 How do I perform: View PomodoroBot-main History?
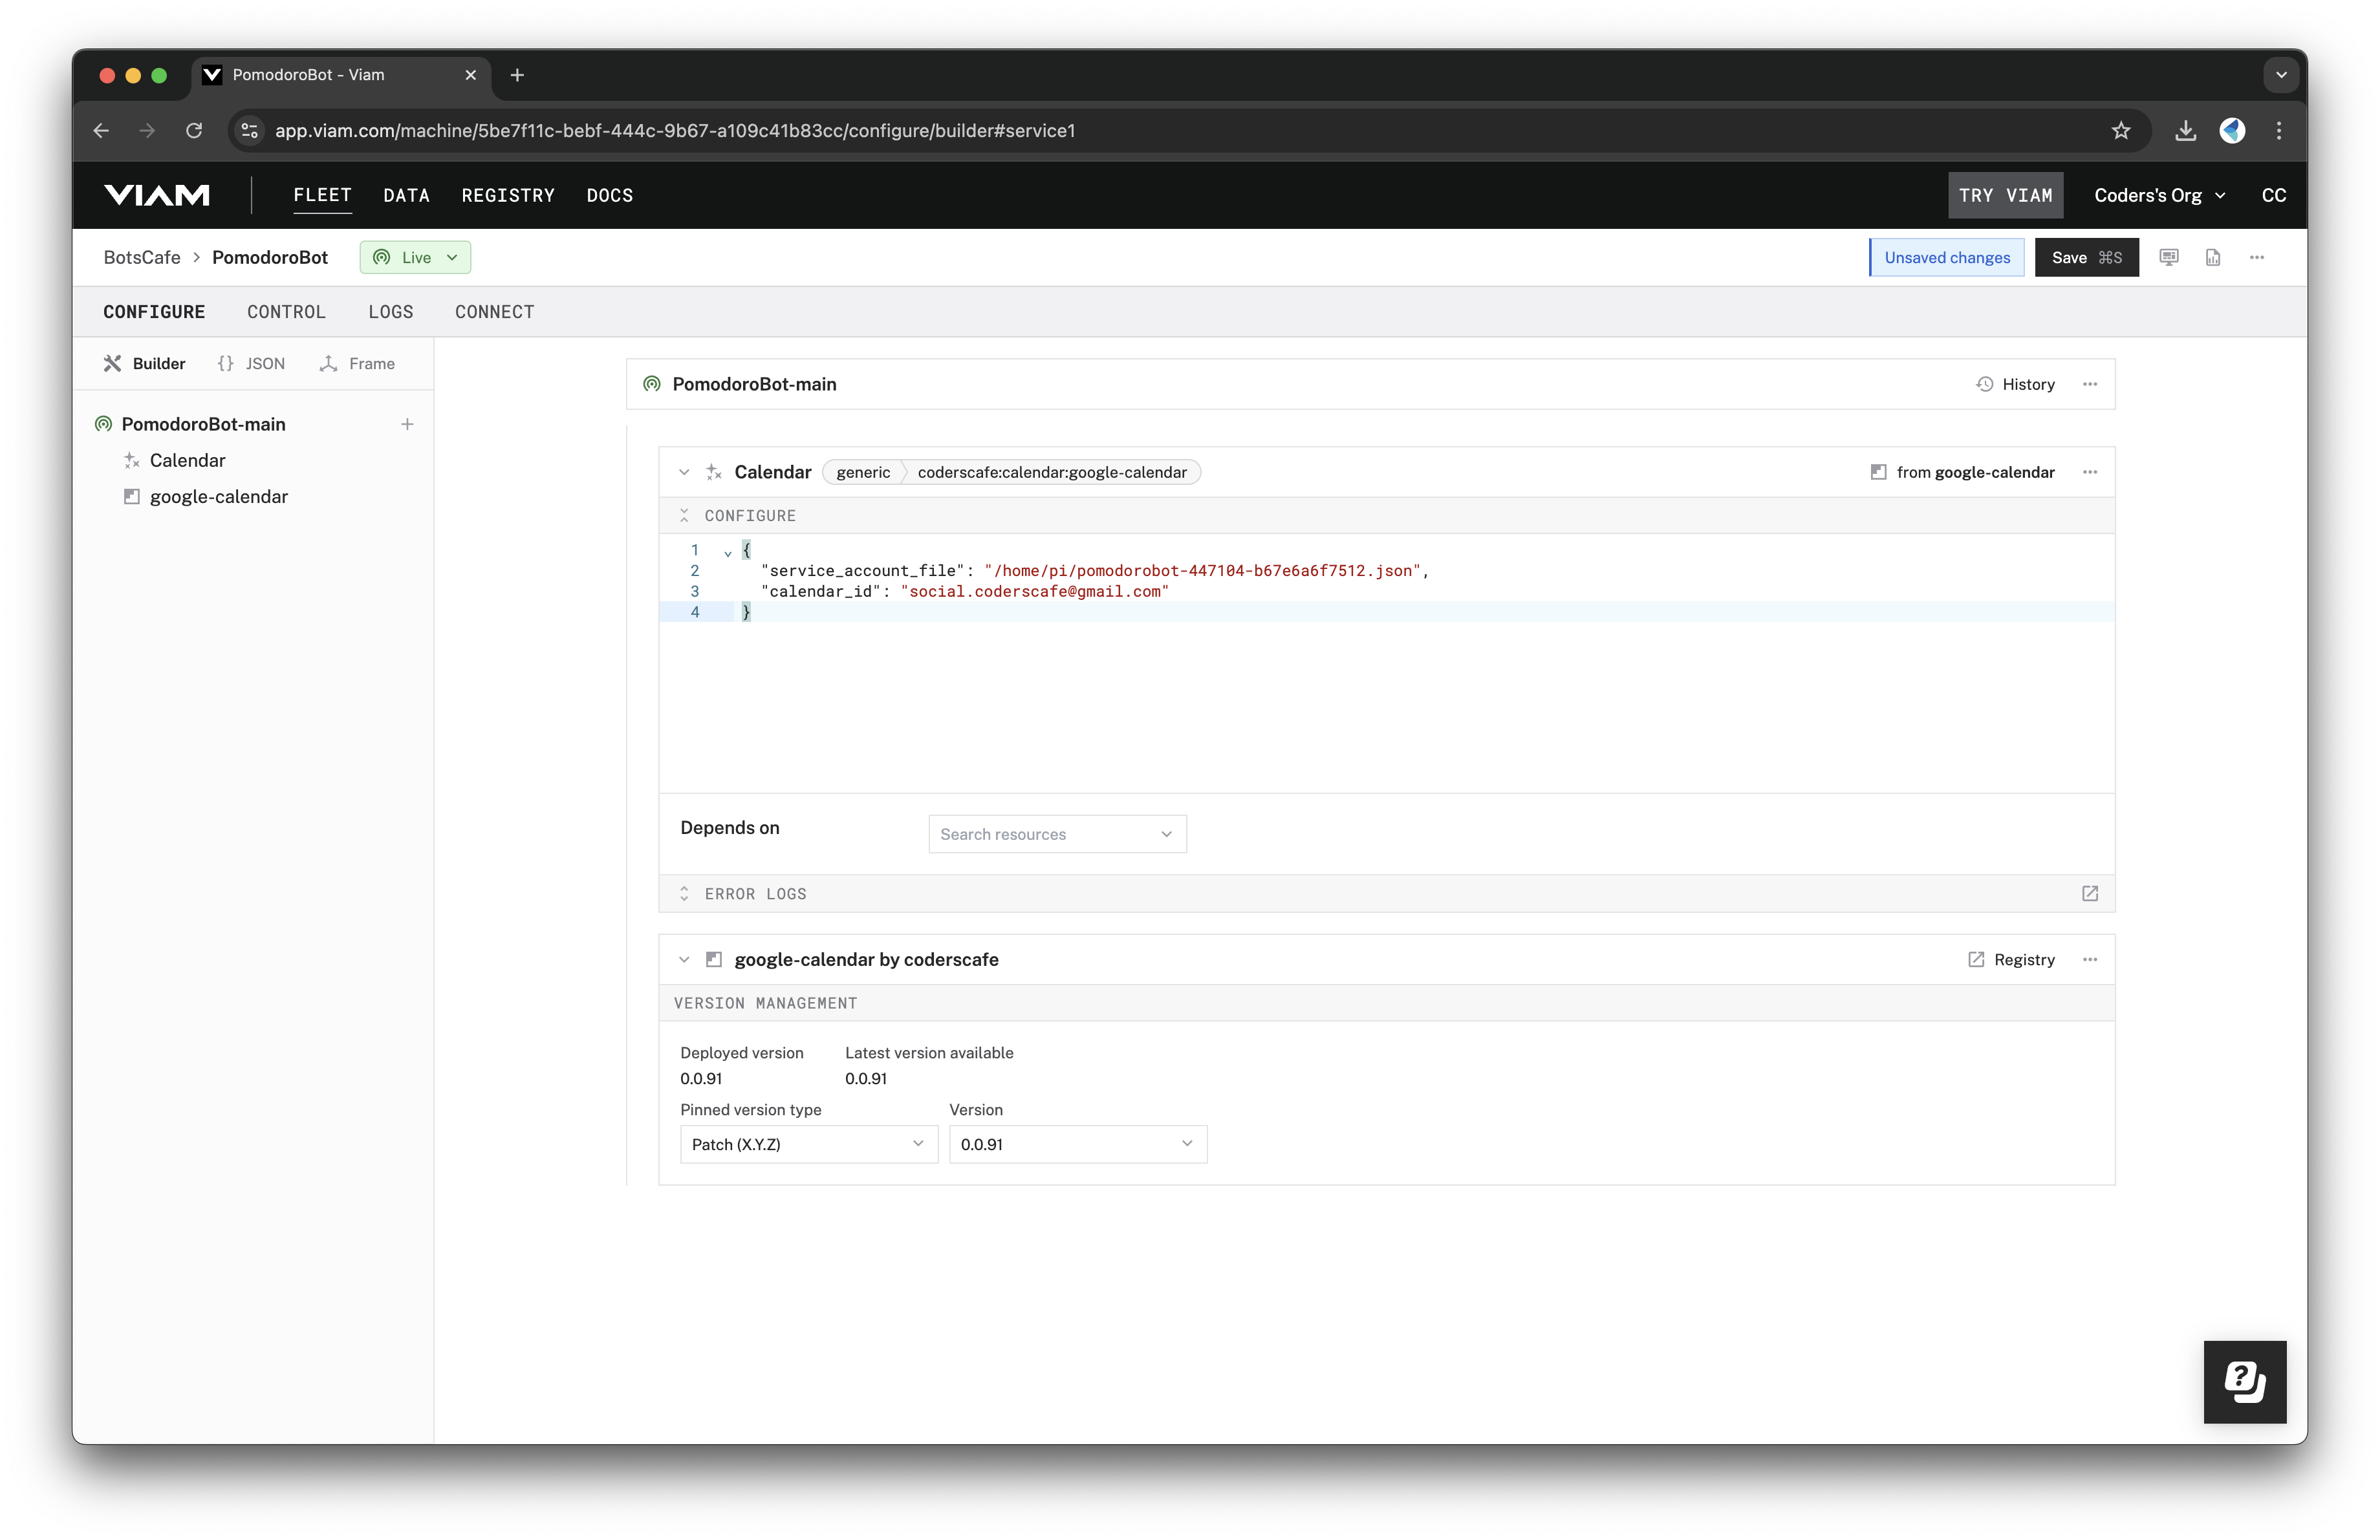point(2015,384)
